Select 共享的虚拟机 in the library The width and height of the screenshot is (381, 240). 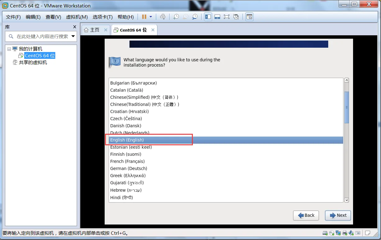tap(33, 63)
